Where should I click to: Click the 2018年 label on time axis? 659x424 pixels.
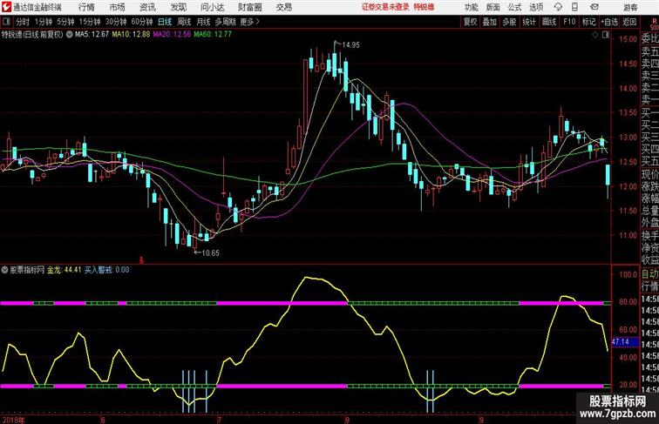[x=13, y=420]
